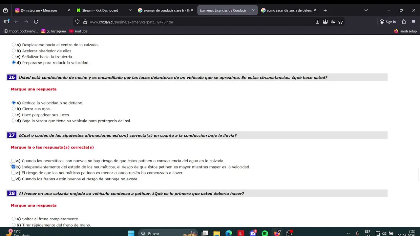
Task: Open the weather widget showing 19°C
Action: point(18,233)
